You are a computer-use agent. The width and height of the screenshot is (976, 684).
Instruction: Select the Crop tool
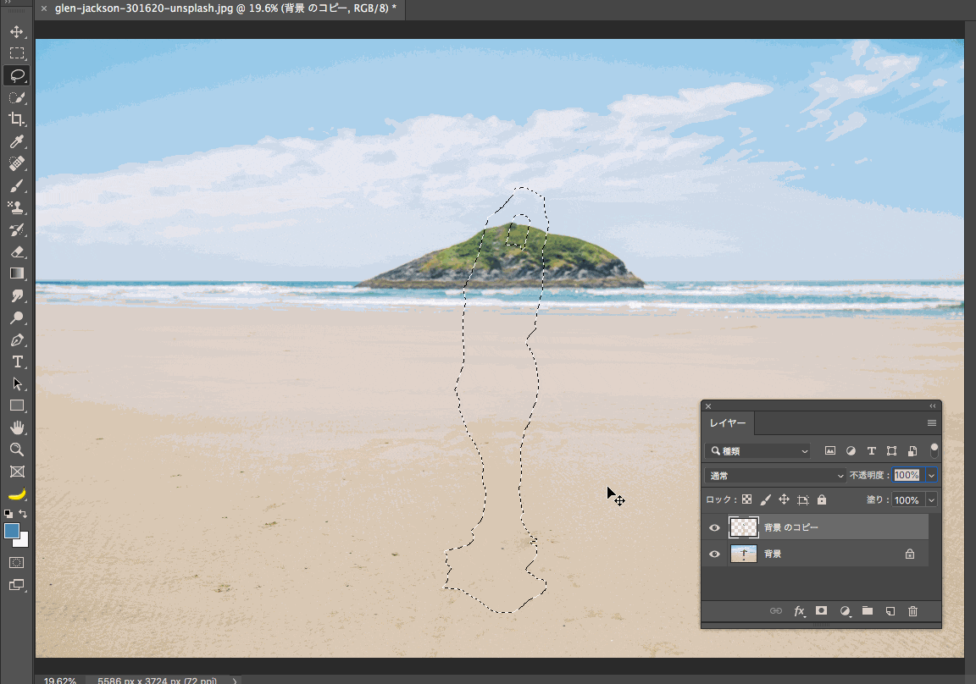[x=16, y=119]
